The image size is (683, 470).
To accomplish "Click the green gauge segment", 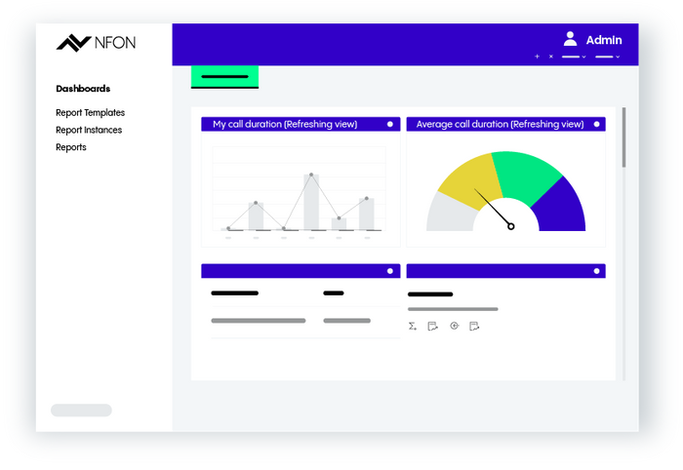I will click(x=527, y=176).
